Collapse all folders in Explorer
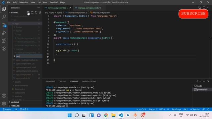The image size is (212, 119). pos(40,13)
